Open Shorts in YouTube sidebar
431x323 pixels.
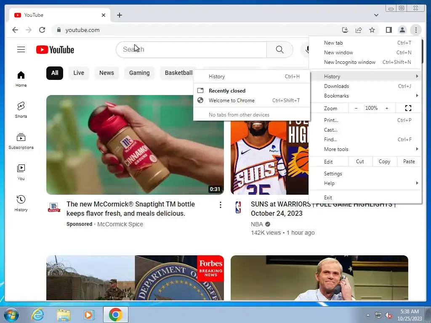21,110
